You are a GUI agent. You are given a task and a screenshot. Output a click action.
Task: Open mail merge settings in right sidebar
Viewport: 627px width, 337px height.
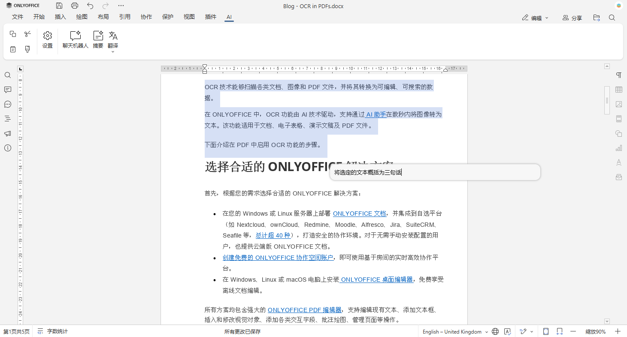click(619, 177)
